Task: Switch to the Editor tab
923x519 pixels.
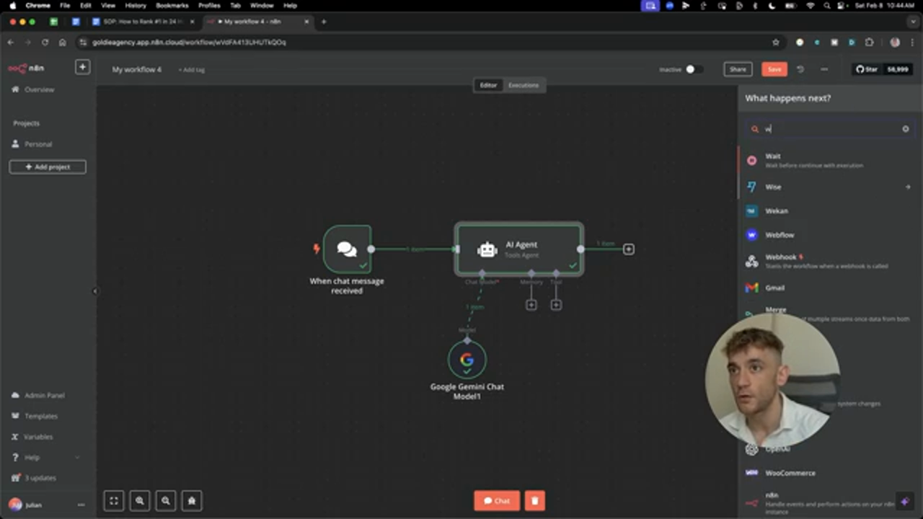Action: click(x=488, y=85)
